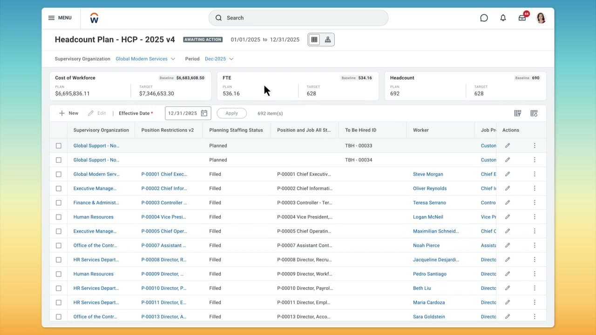Edit Steve Morgan's row using the pencil icon
Viewport: 596px width, 335px height.
tap(508, 174)
